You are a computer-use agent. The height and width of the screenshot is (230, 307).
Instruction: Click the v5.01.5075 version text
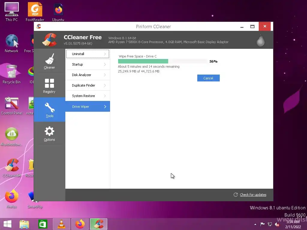tap(78, 43)
